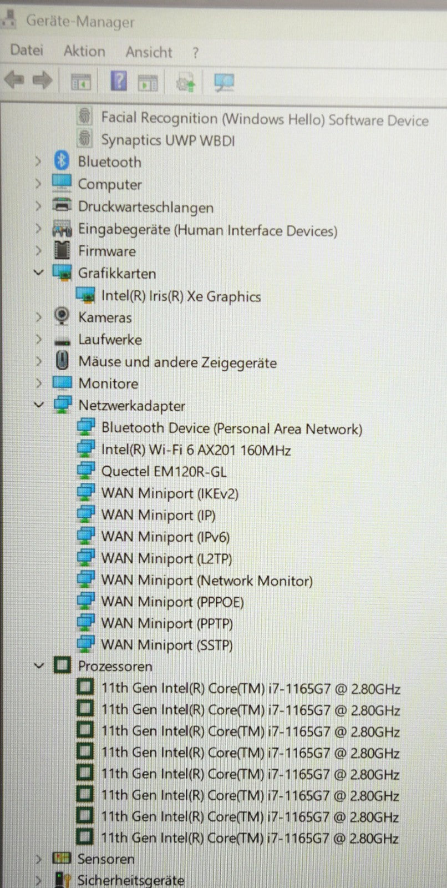This screenshot has width=447, height=888.
Task: Click the fingerprint icon beside Synaptics UWP WBDI
Action: coord(84,139)
